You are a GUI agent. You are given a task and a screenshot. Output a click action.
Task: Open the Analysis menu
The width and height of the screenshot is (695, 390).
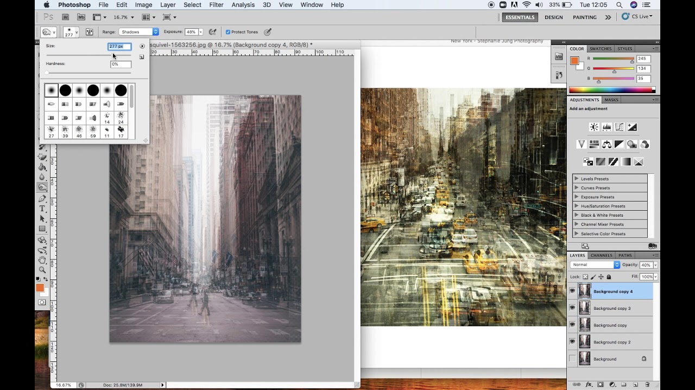pos(243,5)
